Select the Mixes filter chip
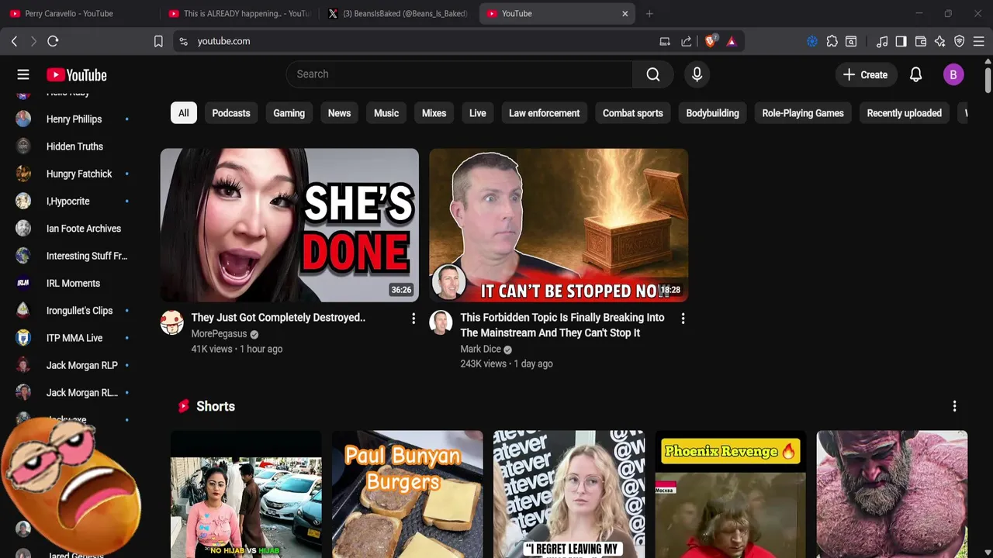Image resolution: width=993 pixels, height=558 pixels. click(x=434, y=113)
